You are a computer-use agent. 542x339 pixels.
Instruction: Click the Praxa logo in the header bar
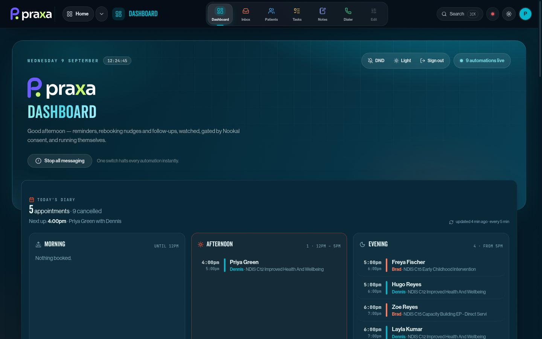pos(31,14)
